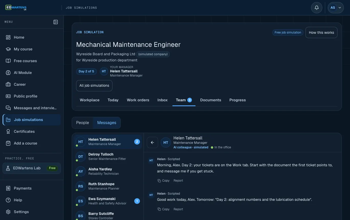
Task: Switch to the People view
Action: pos(83,123)
